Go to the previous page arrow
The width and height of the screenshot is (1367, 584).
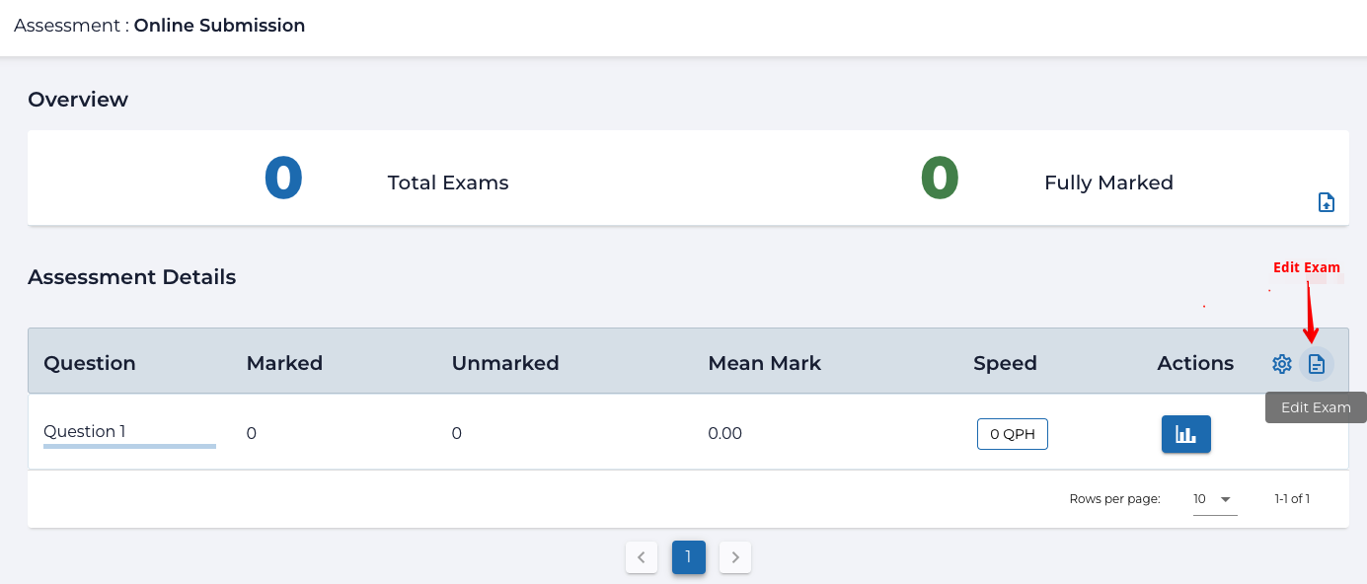coord(642,557)
